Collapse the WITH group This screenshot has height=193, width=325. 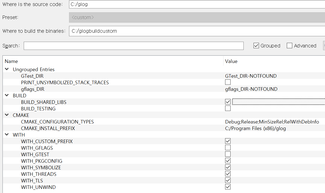(7, 135)
